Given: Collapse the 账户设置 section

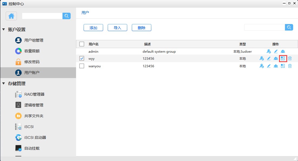Looking at the screenshot, I should pos(4,29).
